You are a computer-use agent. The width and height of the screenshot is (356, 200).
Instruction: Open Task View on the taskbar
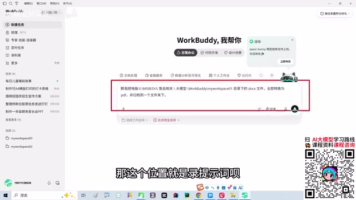[83, 195]
